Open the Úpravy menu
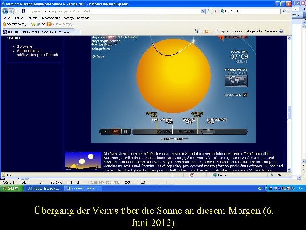 (19, 18)
